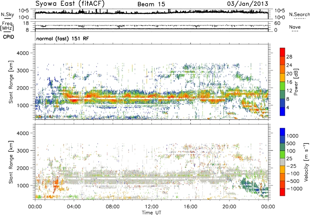Click the "500" velocity colorbar label

[291, 143]
